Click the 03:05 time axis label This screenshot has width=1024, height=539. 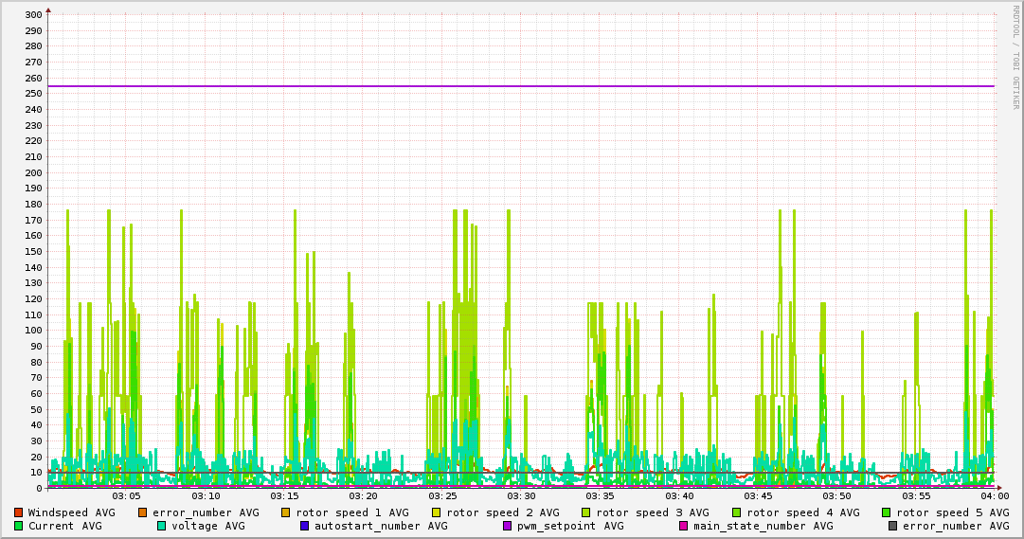[x=126, y=496]
